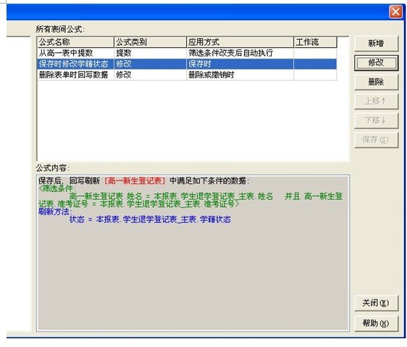Click 删除或撤销时 application mode cell
Screen dimensions: 407x347
tap(211, 75)
